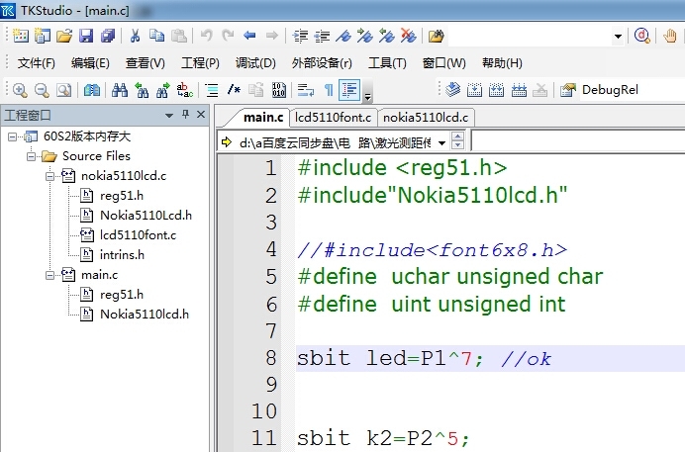Click the Save file toolbar icon

tap(86, 36)
